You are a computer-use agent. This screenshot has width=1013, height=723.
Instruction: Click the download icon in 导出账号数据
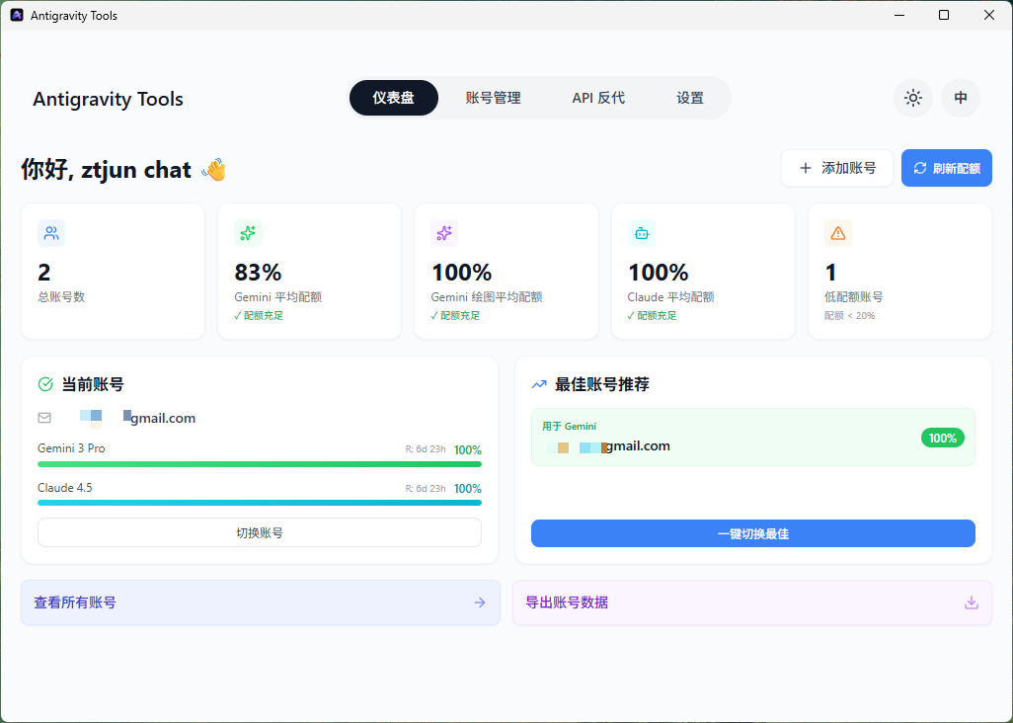click(x=972, y=602)
